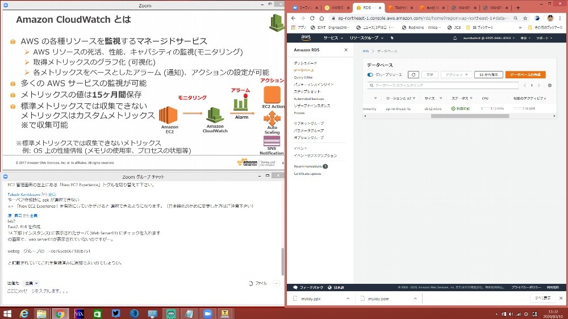Click Zoom chat vertical scrollbar
This screenshot has width=568, height=319.
click(282, 262)
